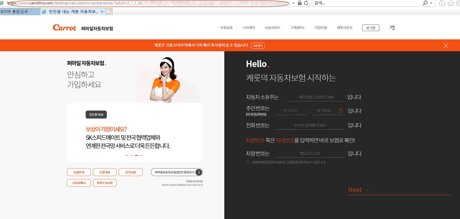The width and height of the screenshot is (460, 219).
Task: Open the 보험상품 menu
Action: (226, 28)
